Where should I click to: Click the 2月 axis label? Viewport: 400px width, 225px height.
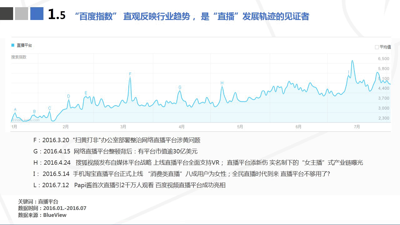pyautogui.click(x=66, y=127)
